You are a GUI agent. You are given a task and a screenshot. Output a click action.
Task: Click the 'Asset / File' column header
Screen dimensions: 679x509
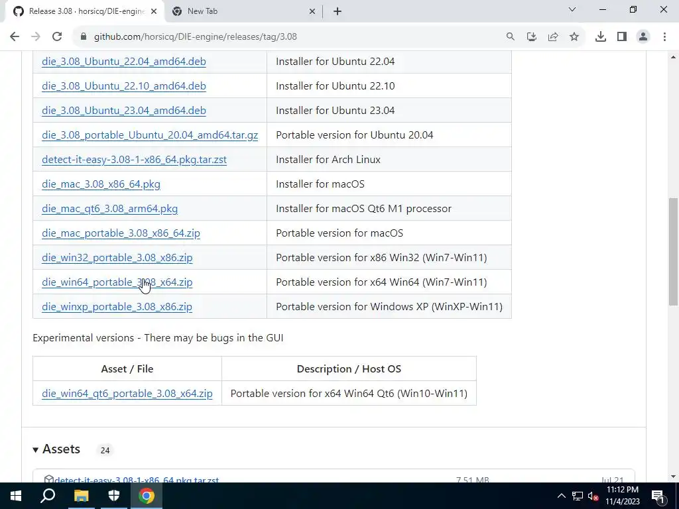point(127,369)
